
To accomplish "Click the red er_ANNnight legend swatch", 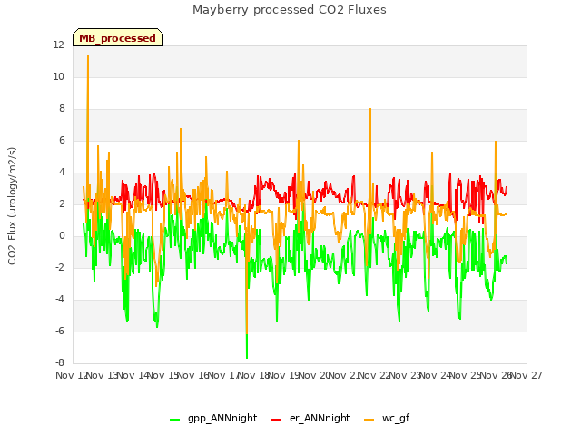I will coord(276,419).
